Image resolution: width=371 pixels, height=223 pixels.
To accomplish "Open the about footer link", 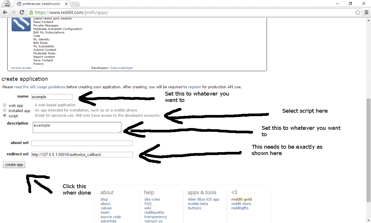I will coord(106,204).
